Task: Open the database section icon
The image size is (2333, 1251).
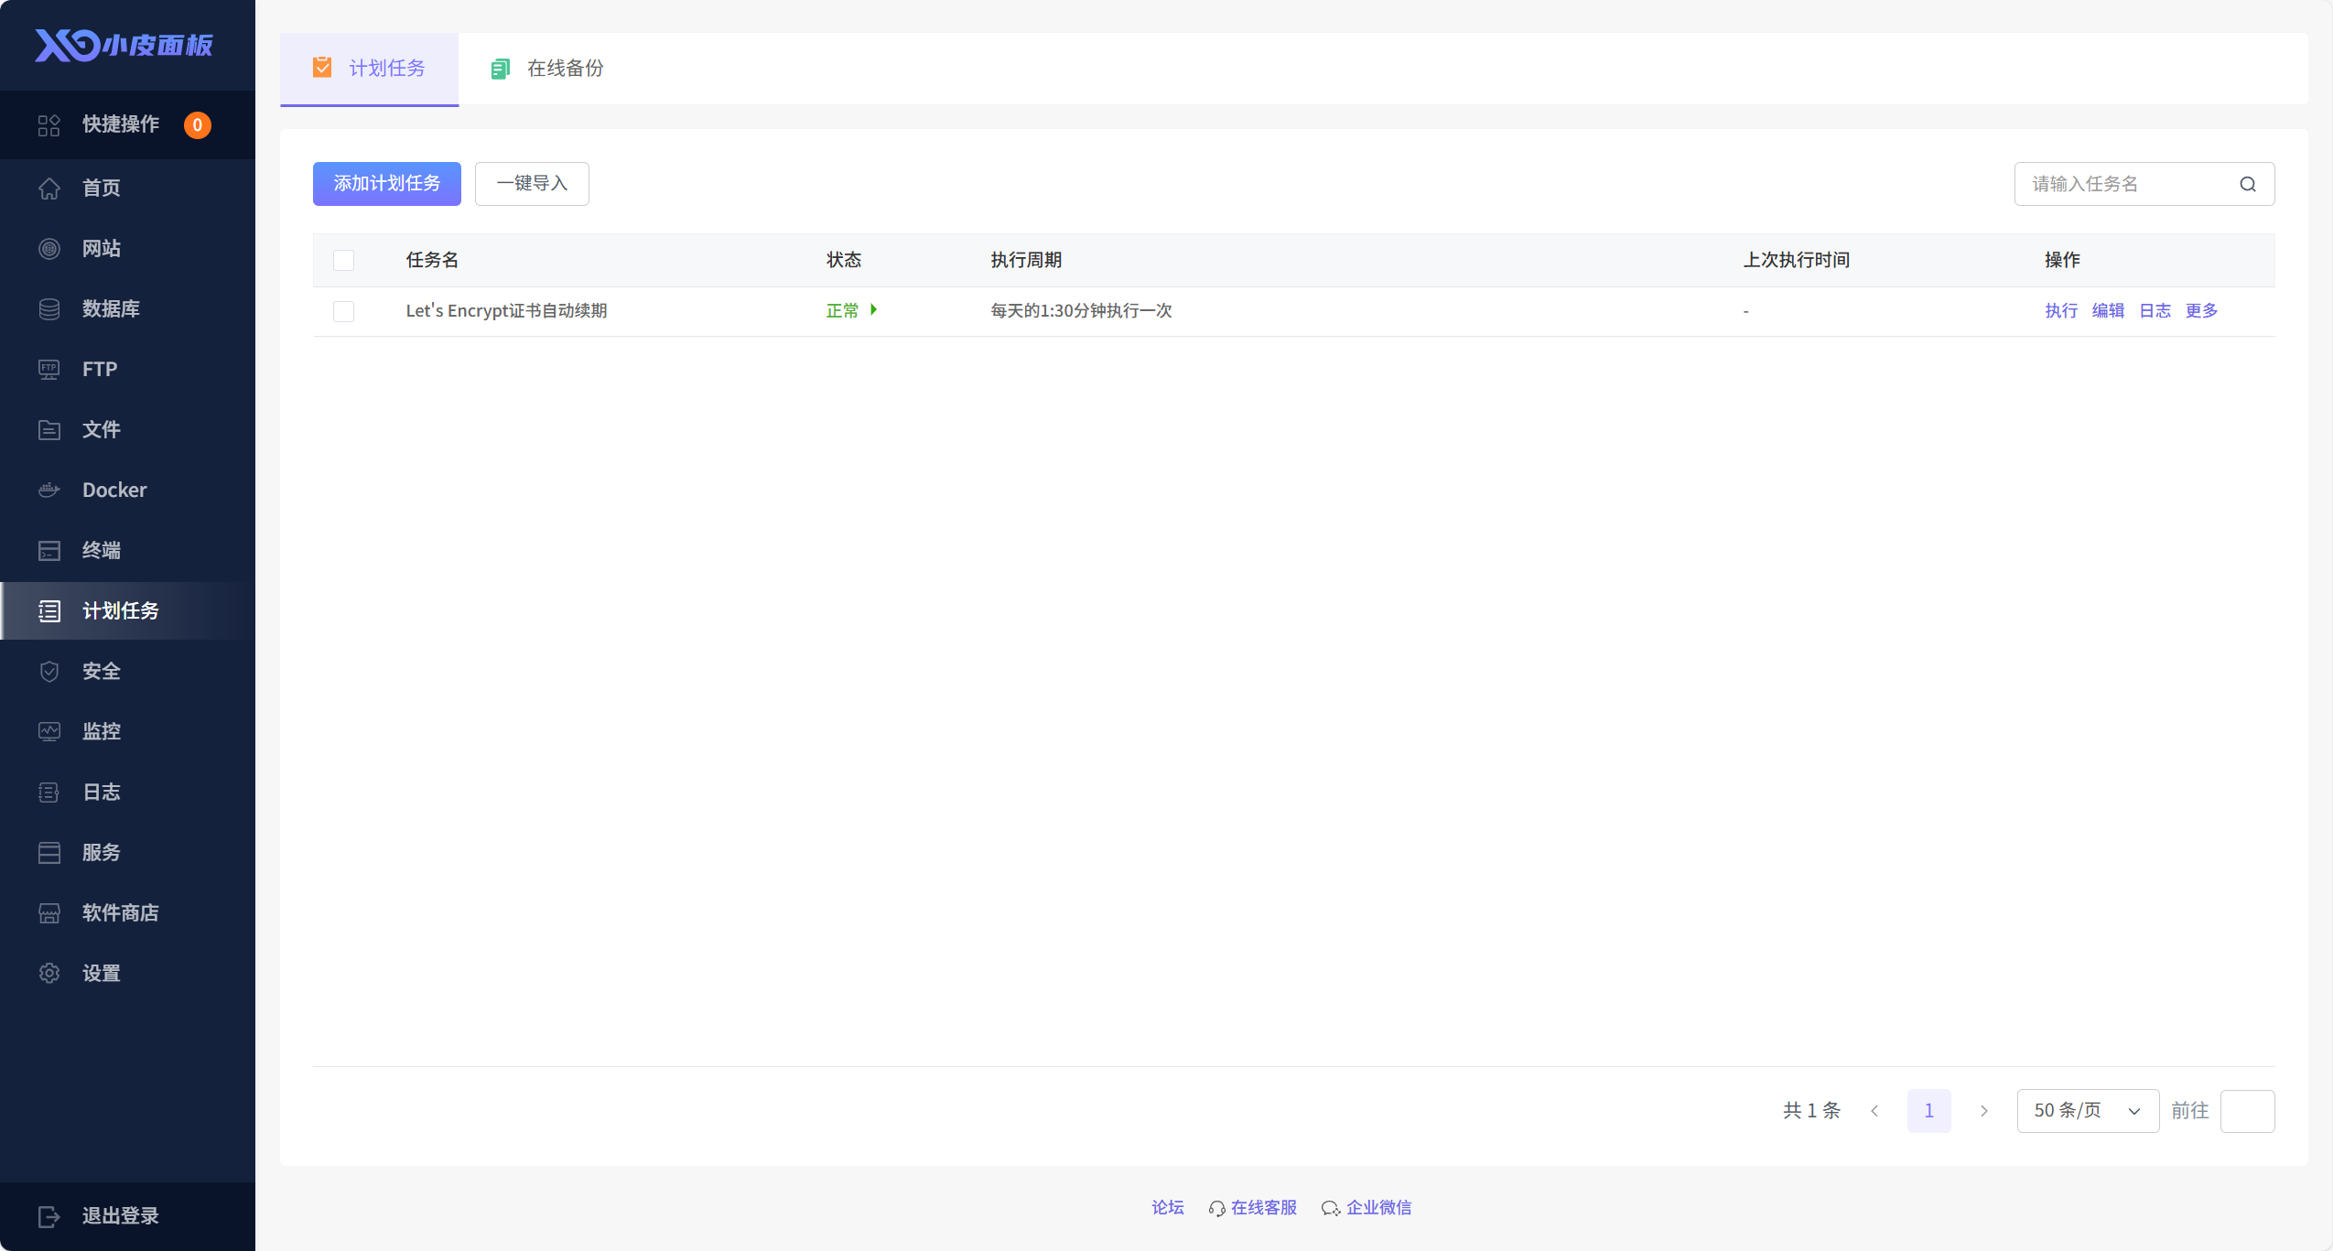Action: point(49,308)
